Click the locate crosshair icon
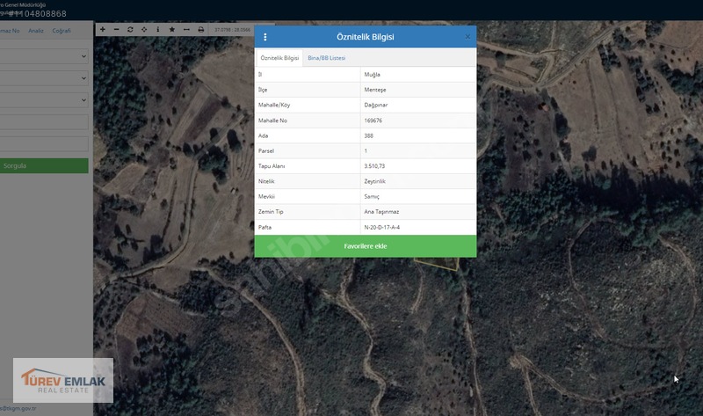Image resolution: width=703 pixels, height=416 pixels. click(144, 29)
